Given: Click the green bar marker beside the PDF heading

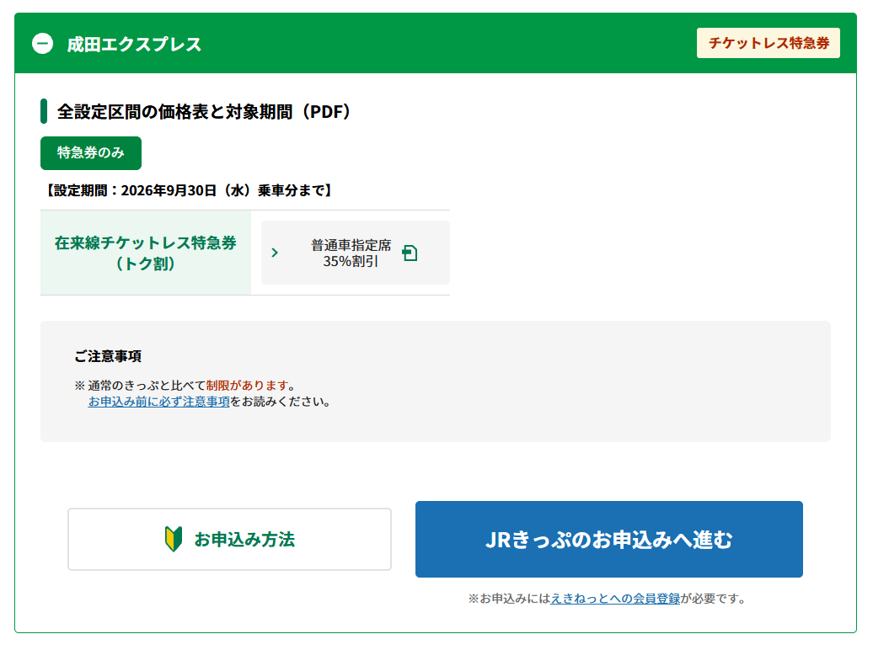Looking at the screenshot, I should (44, 111).
